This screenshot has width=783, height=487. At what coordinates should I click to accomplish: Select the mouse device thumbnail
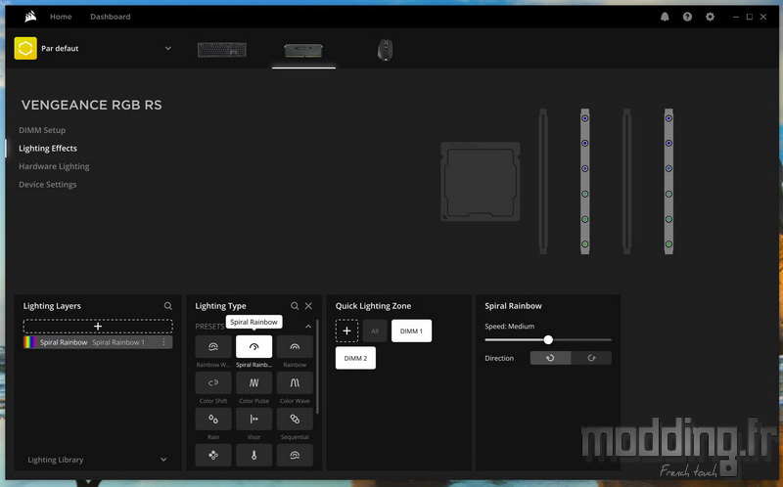click(385, 50)
